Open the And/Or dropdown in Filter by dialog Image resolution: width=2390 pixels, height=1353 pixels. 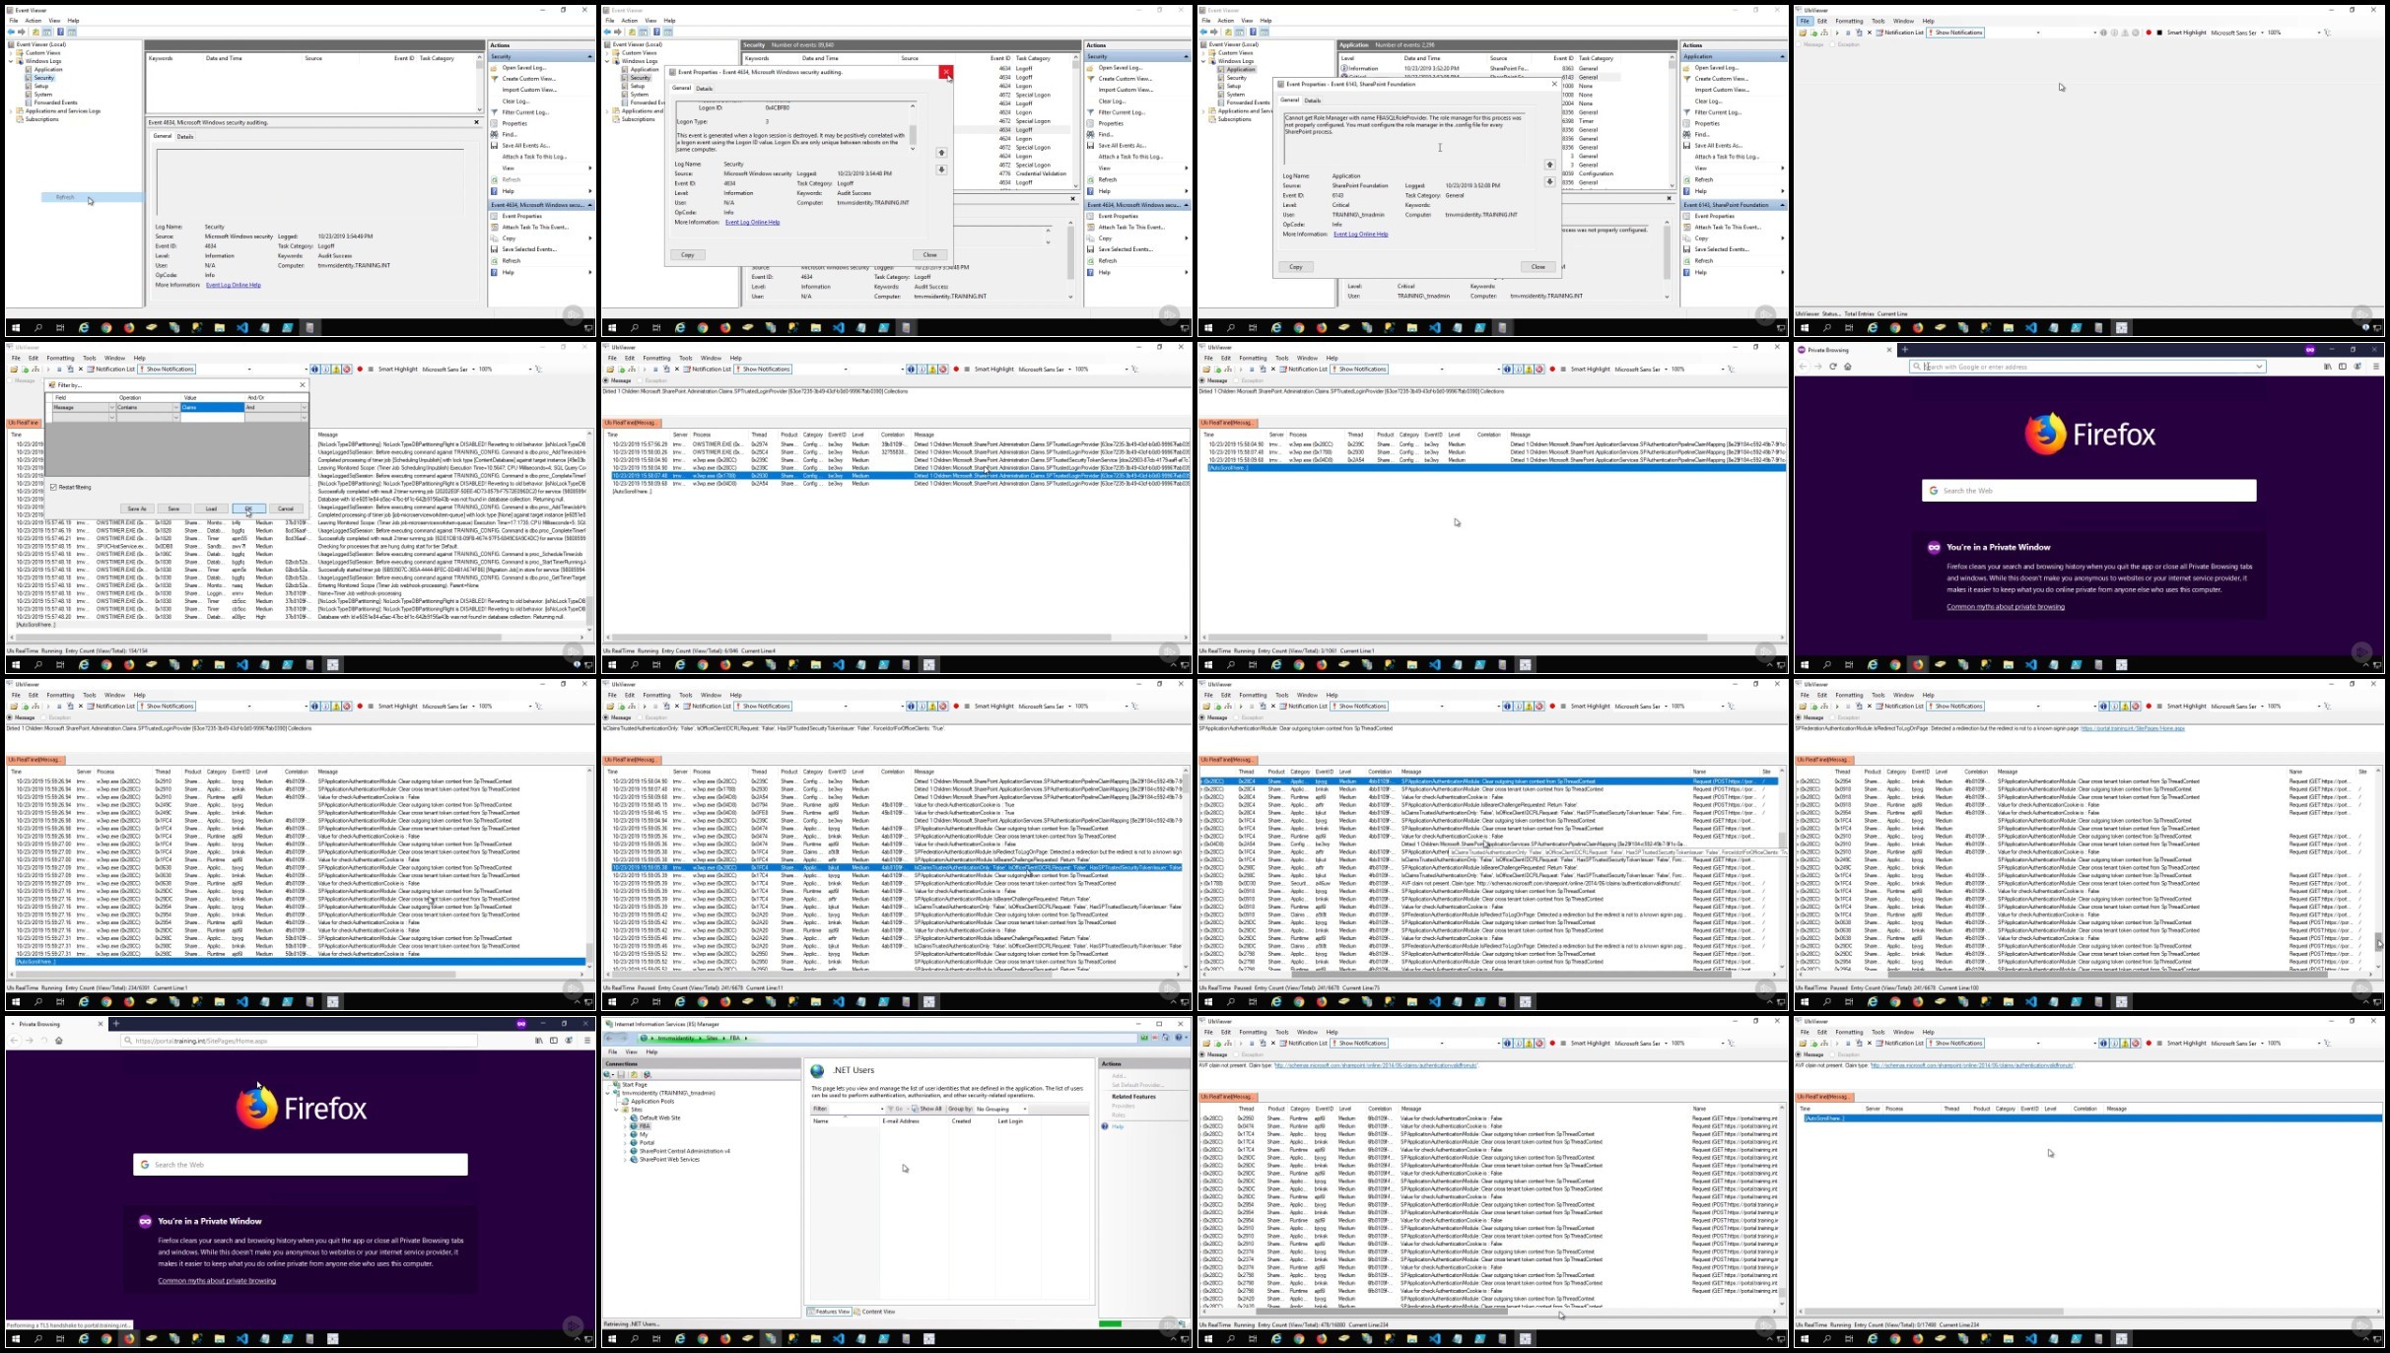(x=305, y=408)
